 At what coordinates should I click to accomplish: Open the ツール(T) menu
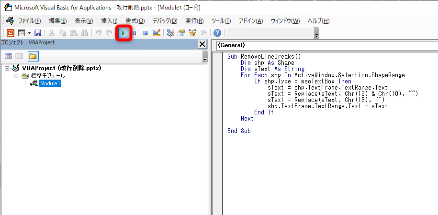tap(221, 21)
